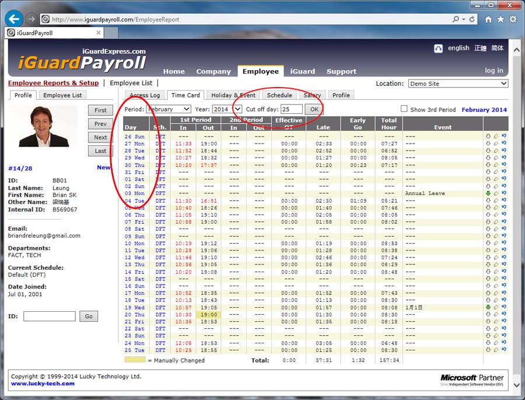Open the Support menu item
Screen dimensions: 525x400
[x=341, y=71]
